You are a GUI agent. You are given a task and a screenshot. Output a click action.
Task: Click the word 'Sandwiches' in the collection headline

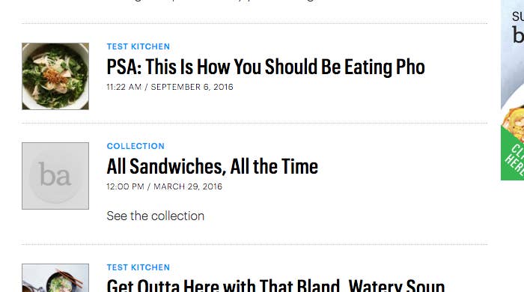coord(176,166)
